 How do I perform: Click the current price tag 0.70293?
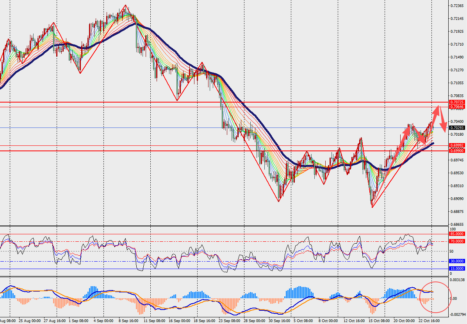457,127
